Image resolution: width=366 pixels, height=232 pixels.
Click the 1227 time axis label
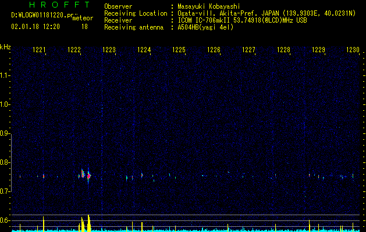(x=249, y=50)
